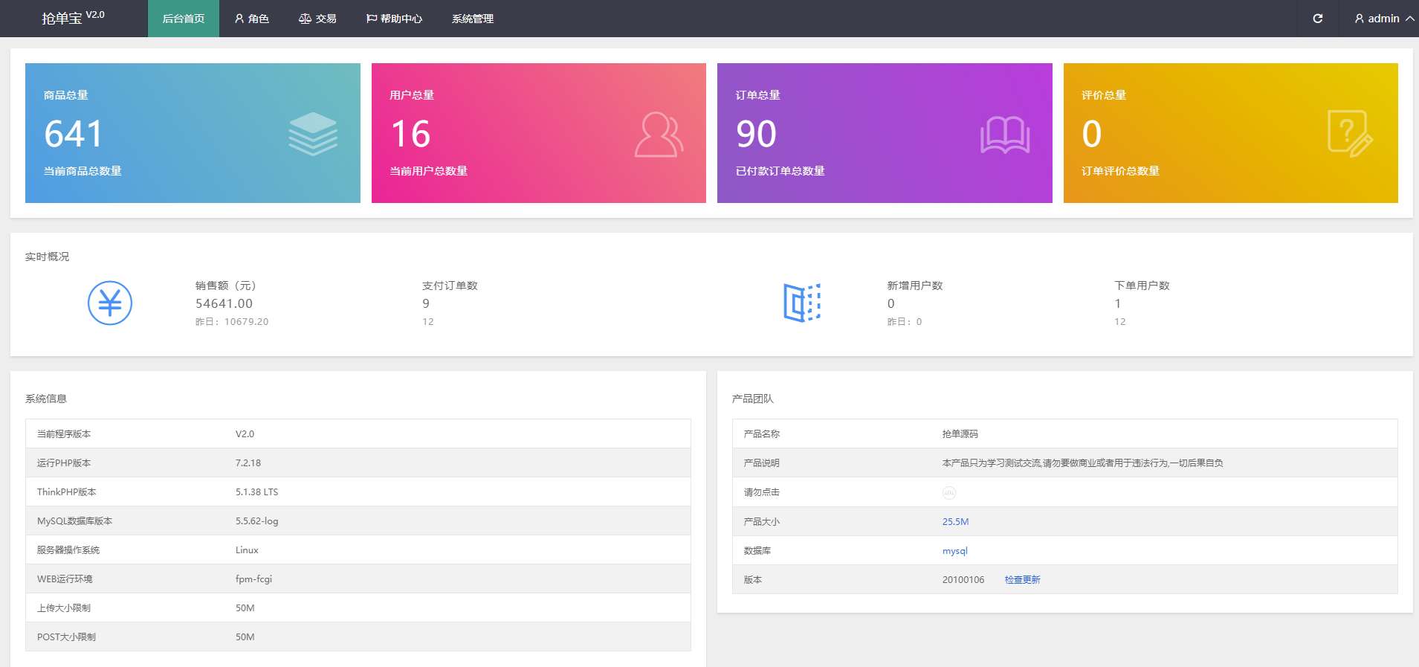Click the 运行PHP版本 row label
The width and height of the screenshot is (1419, 667).
pos(64,463)
